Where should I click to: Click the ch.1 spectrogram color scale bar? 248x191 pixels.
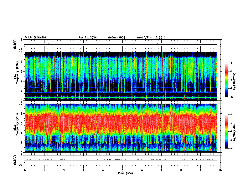point(226,80)
